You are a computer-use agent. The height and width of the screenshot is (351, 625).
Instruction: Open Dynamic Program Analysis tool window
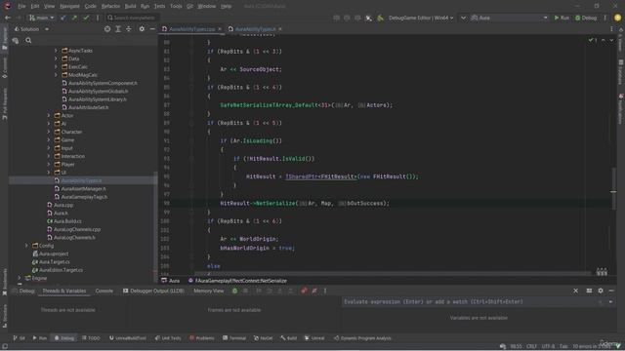click(x=362, y=338)
